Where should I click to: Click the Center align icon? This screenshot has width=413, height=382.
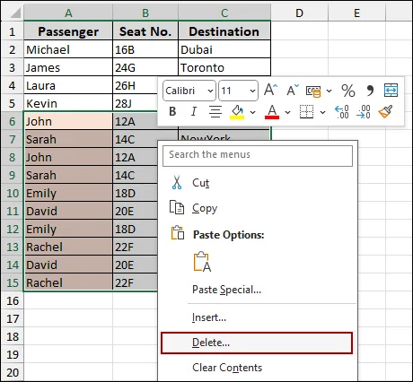(215, 111)
